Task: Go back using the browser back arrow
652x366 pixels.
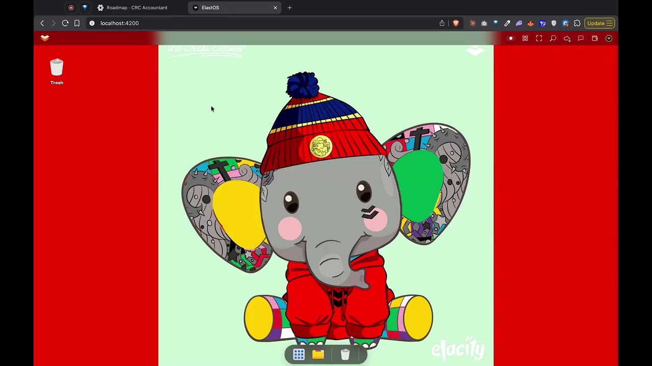Action: [x=42, y=23]
